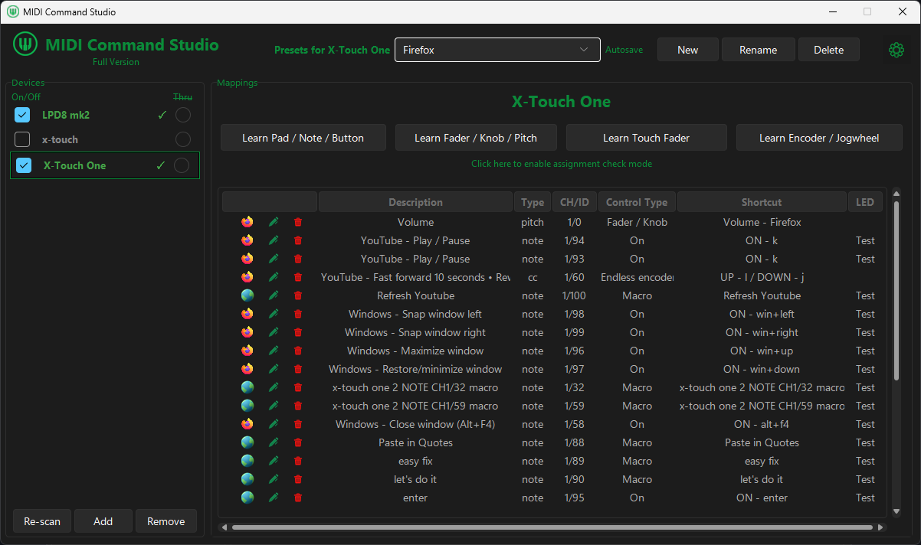Edit the Paste in Quotes mapping

tap(274, 442)
